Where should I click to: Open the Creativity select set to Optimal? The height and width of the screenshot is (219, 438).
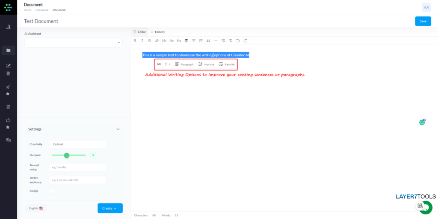[77, 144]
